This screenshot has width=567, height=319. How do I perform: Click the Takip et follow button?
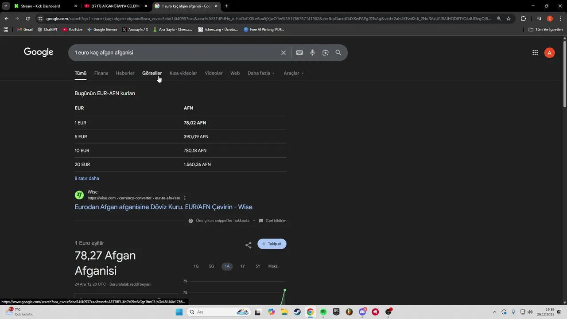(x=272, y=244)
